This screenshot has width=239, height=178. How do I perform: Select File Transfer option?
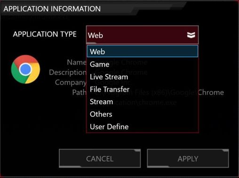(143, 89)
